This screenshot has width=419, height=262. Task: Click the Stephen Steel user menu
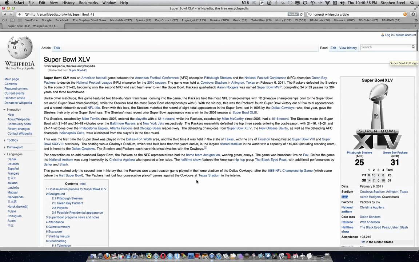pos(392,3)
